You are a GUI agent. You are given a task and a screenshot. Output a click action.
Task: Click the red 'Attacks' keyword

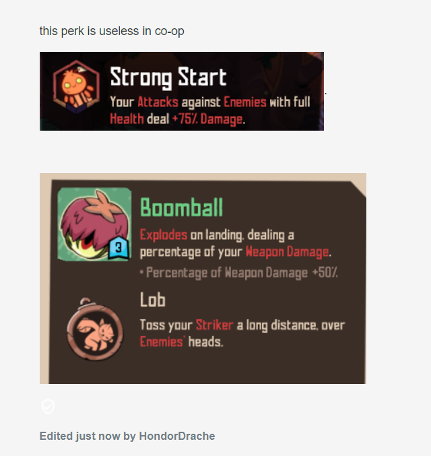coord(158,102)
